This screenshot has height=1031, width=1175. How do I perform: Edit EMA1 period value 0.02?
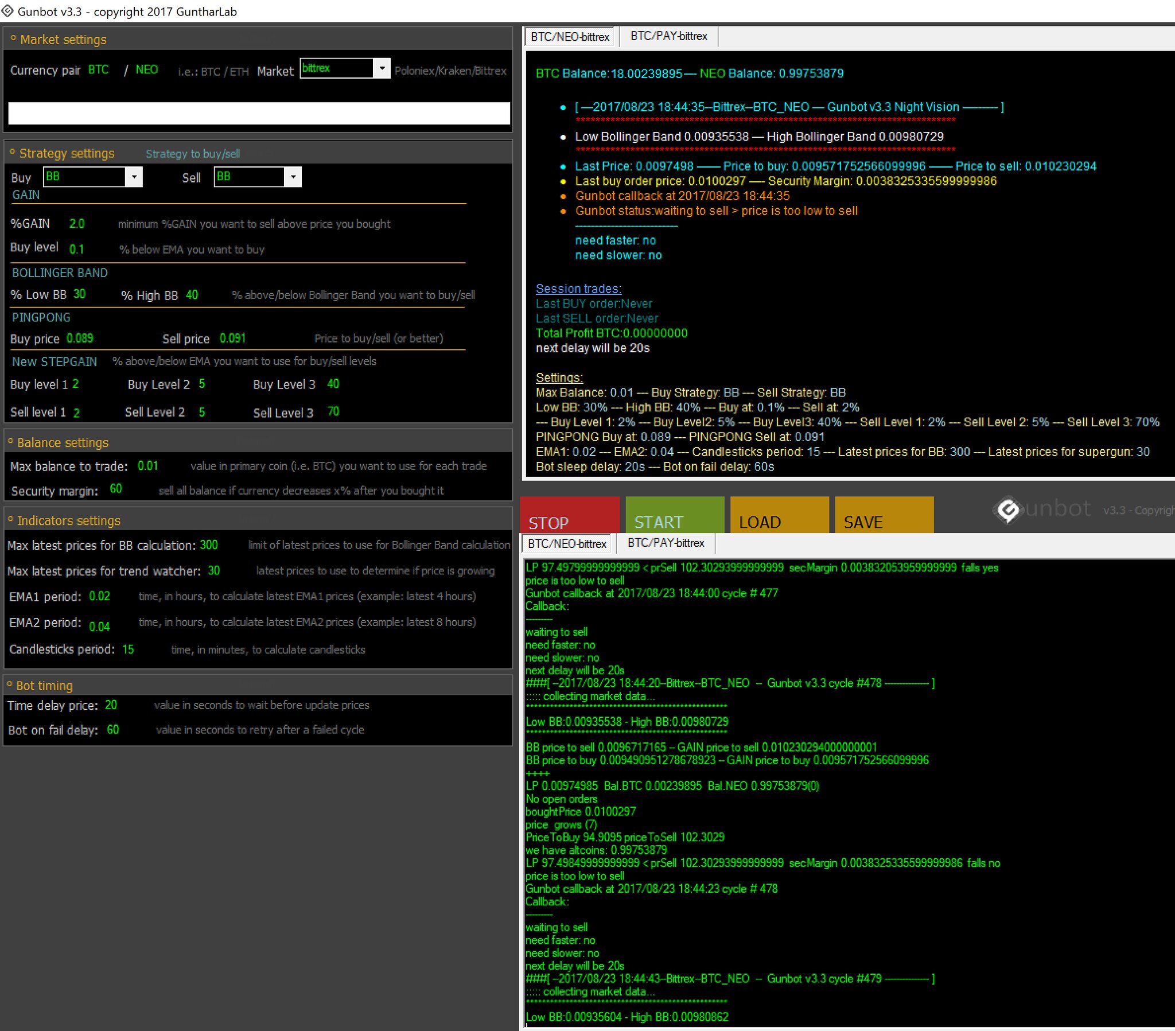pos(99,596)
